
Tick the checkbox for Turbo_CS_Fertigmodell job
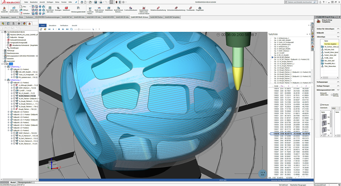point(15,74)
